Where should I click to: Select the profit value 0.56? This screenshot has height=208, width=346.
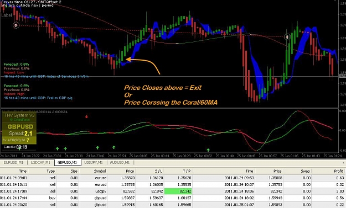(x=340, y=198)
